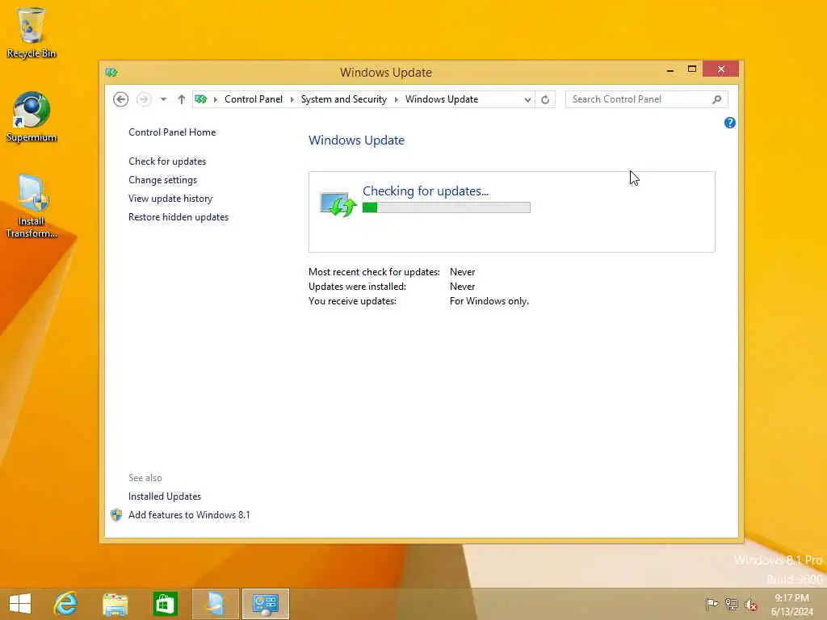Open View update history link
This screenshot has width=827, height=620.
point(170,199)
